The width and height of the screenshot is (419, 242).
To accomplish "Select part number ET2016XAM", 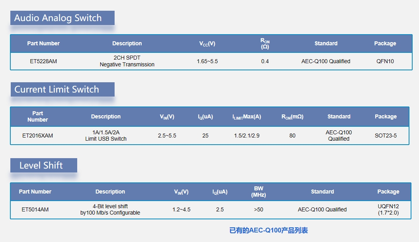I will pos(38,136).
